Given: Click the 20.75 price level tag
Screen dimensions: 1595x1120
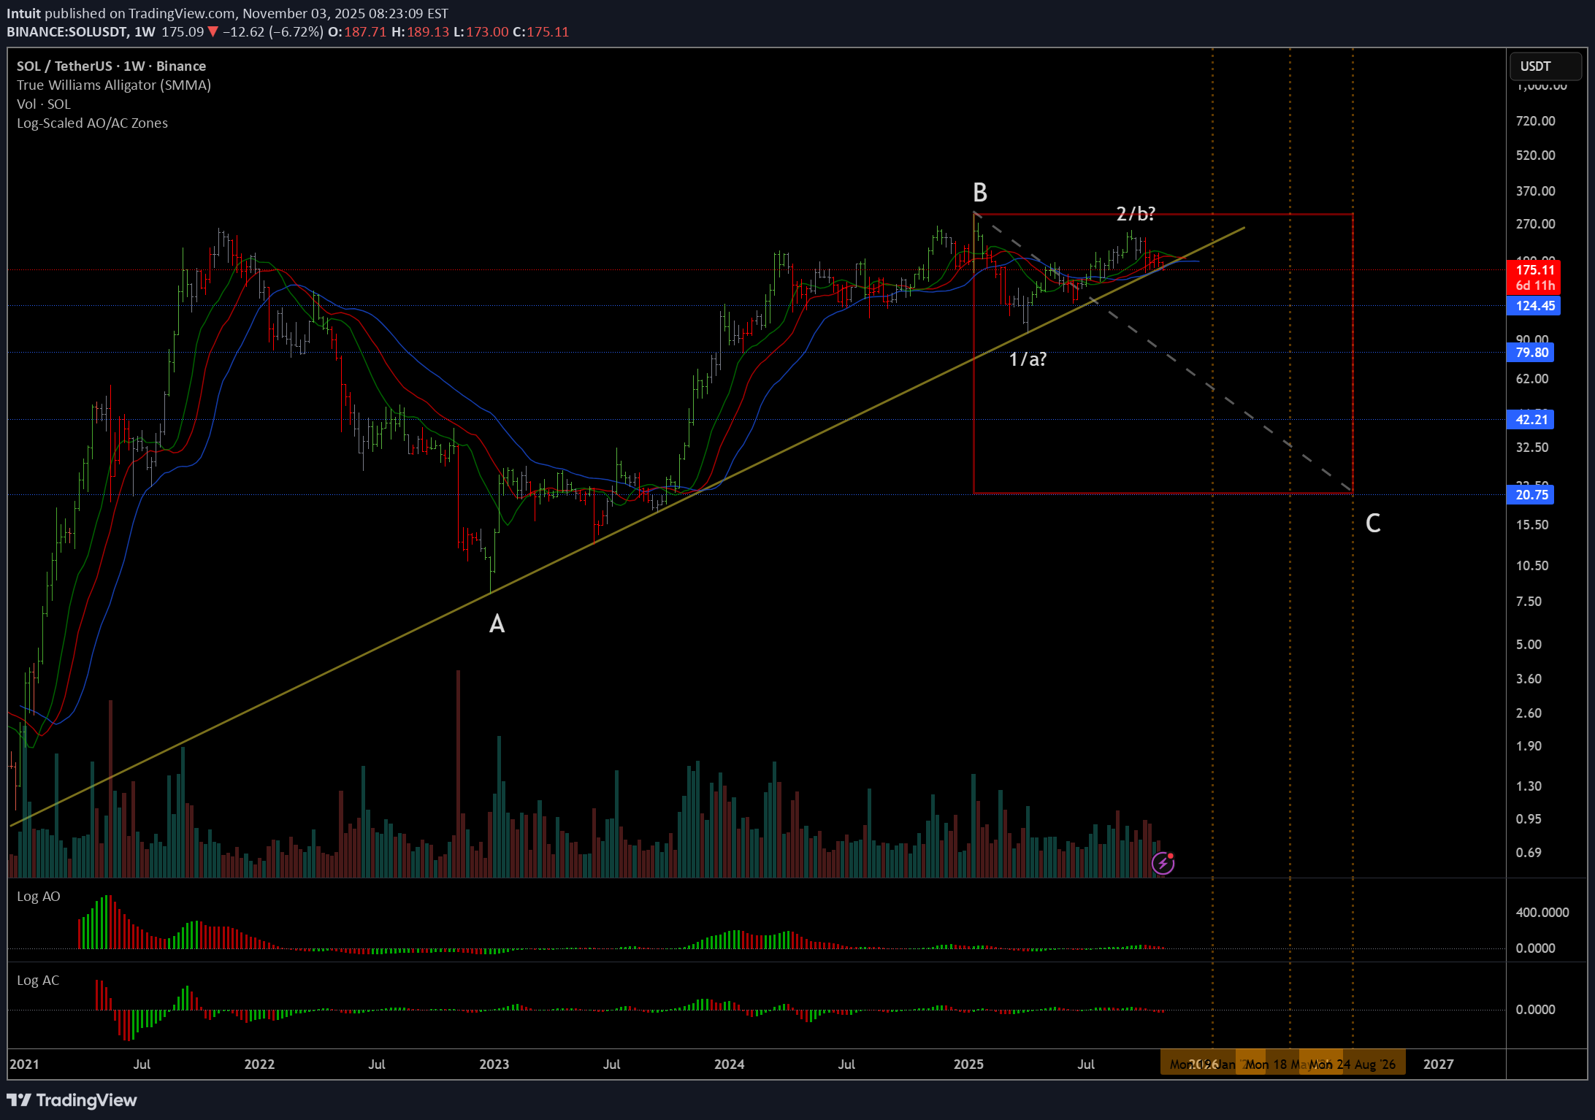Looking at the screenshot, I should (x=1531, y=495).
